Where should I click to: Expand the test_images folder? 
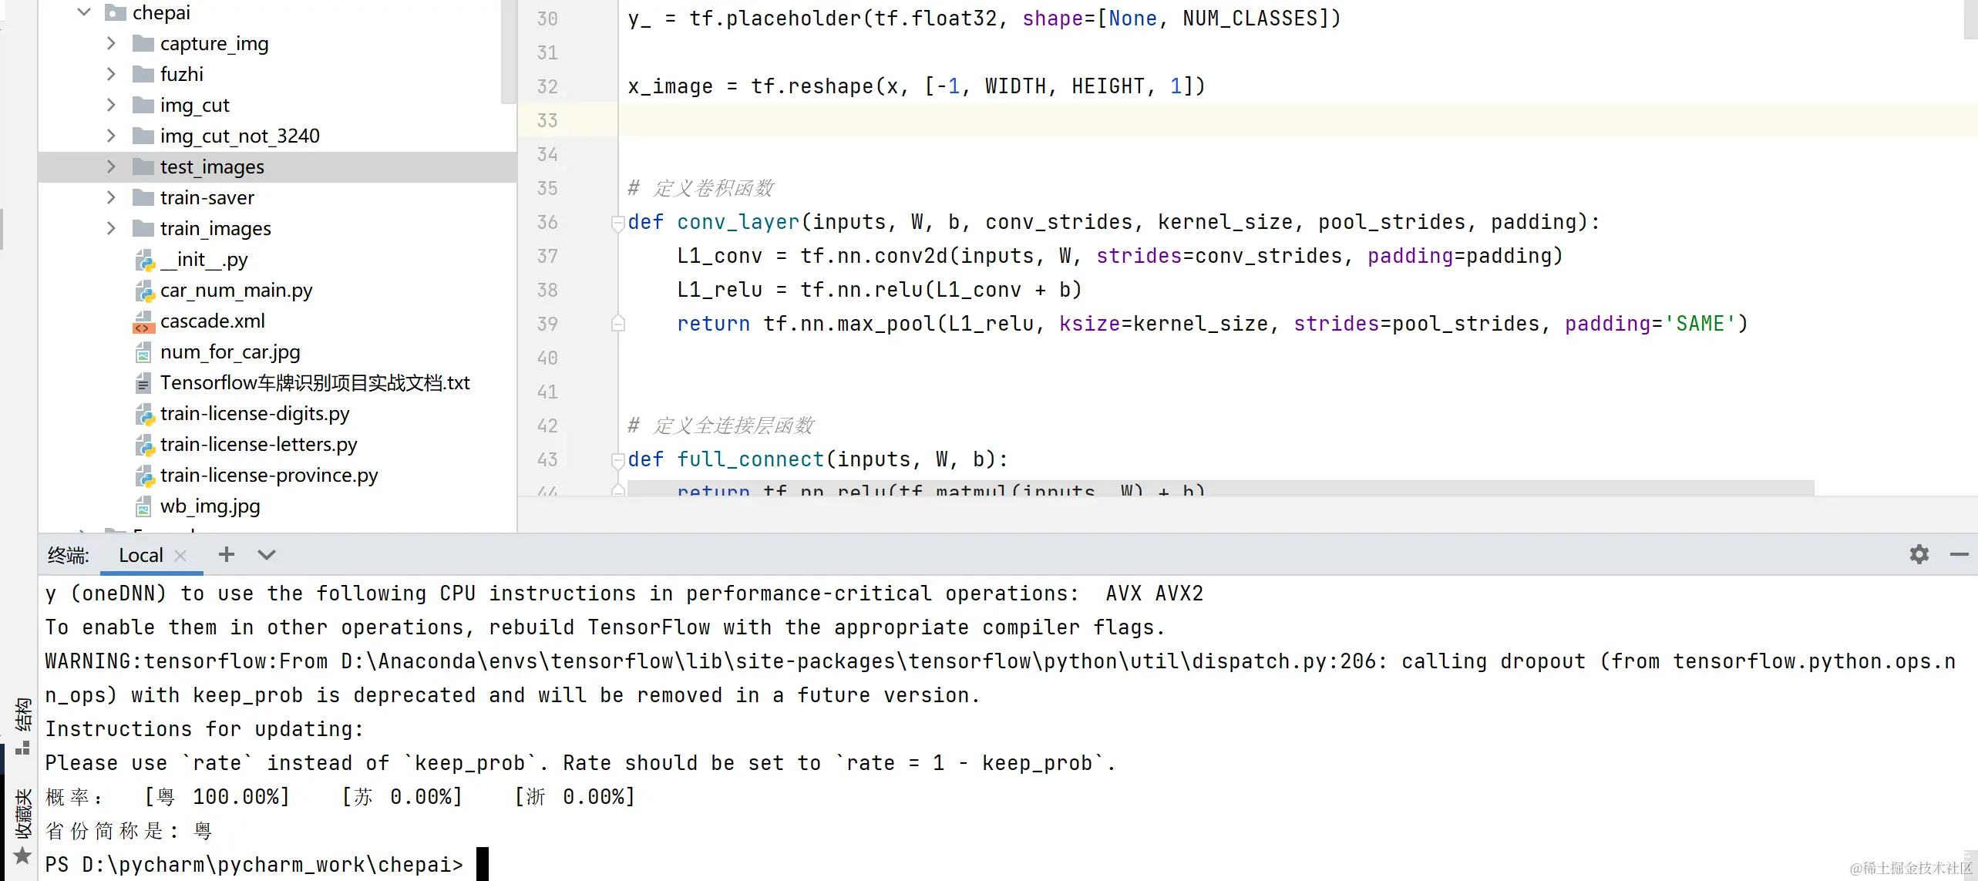pyautogui.click(x=111, y=167)
